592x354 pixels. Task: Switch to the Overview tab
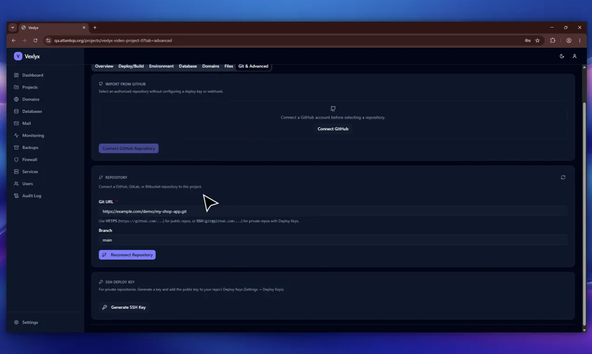pos(104,66)
